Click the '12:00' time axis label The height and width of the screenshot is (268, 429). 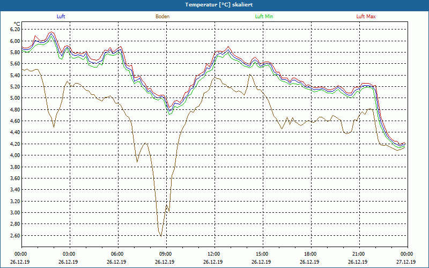[x=214, y=254]
